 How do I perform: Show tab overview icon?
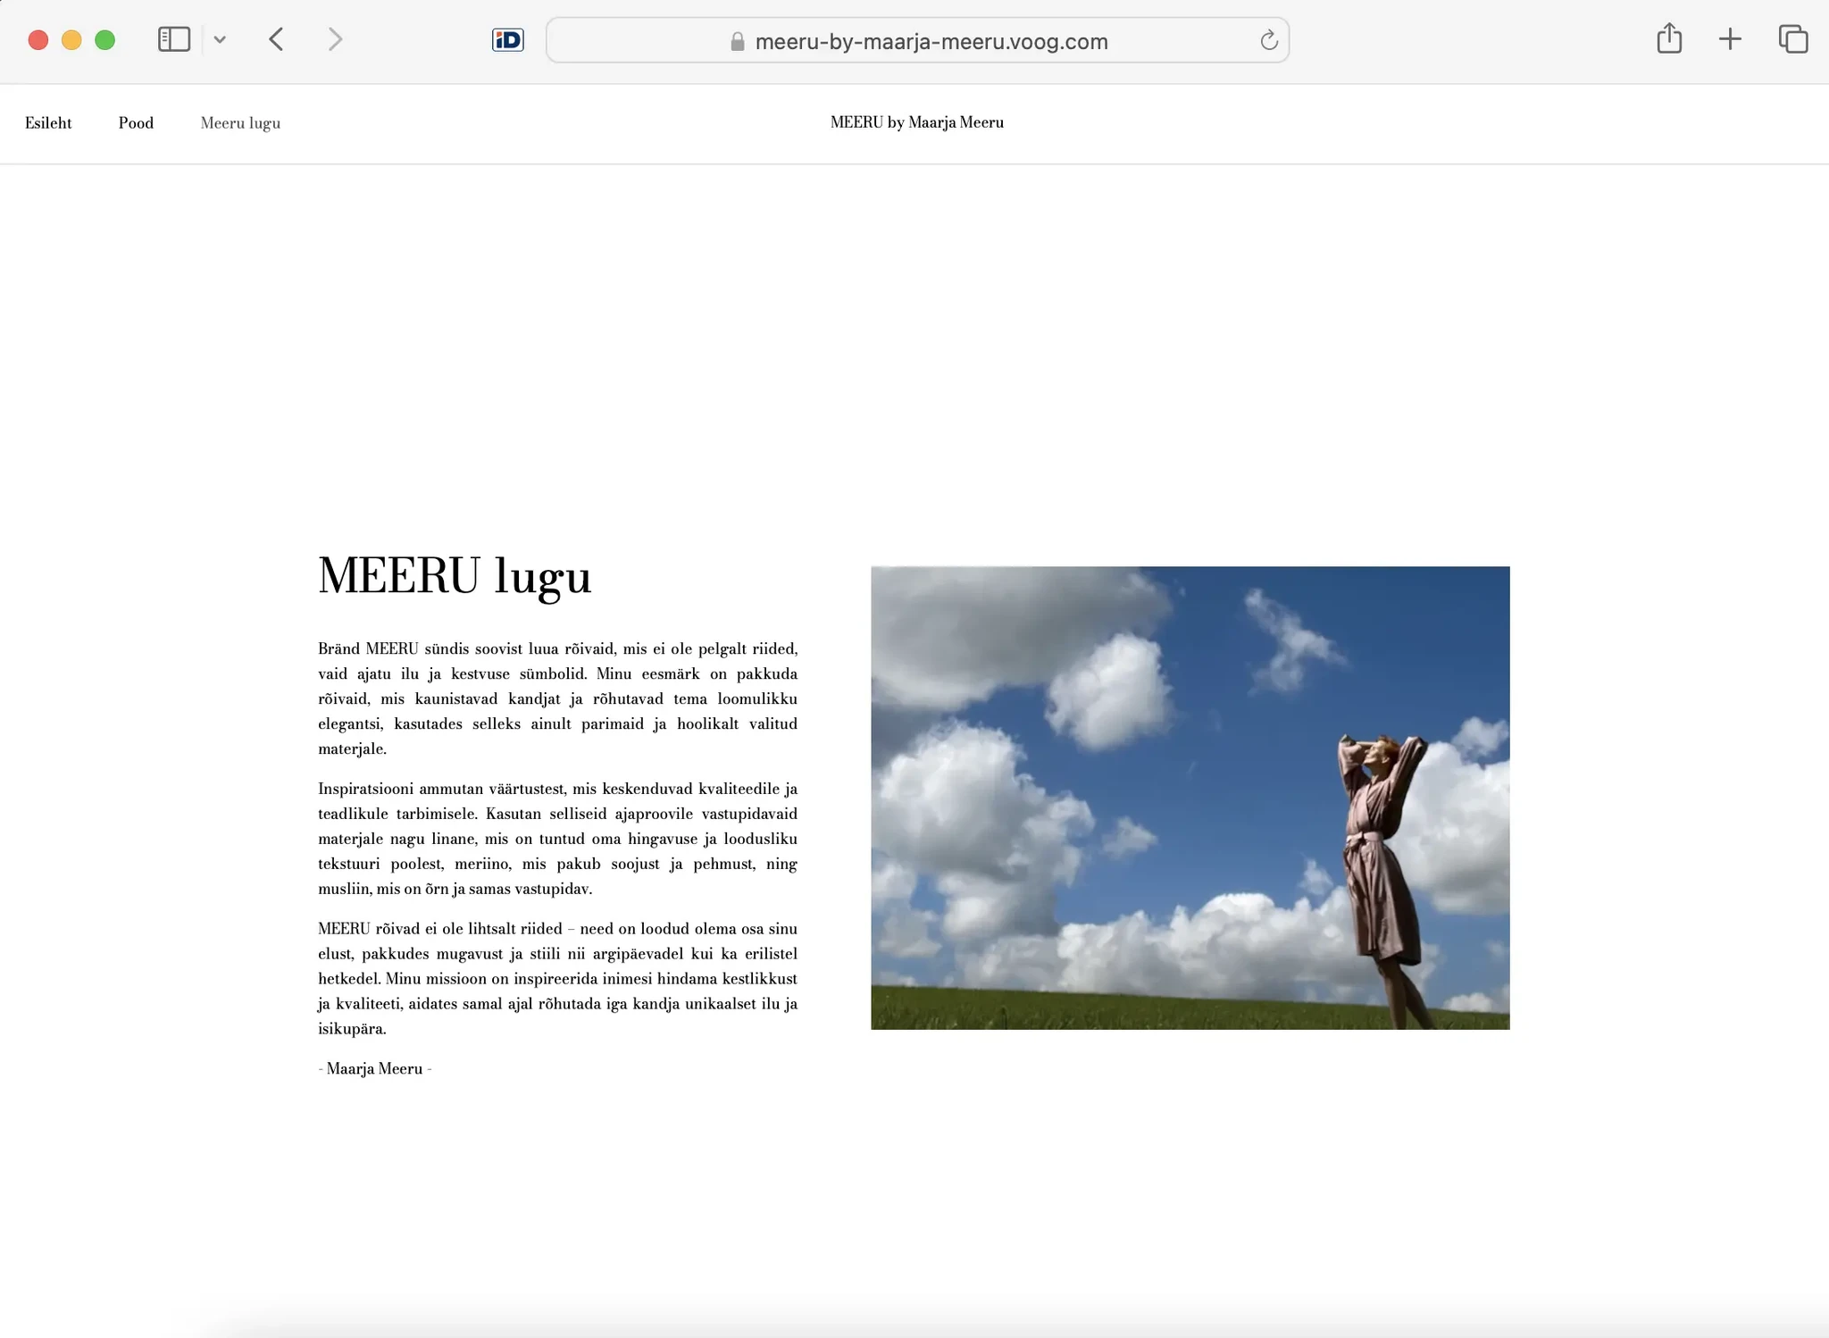(1792, 39)
